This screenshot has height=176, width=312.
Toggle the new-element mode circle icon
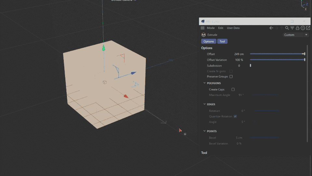(303, 28)
